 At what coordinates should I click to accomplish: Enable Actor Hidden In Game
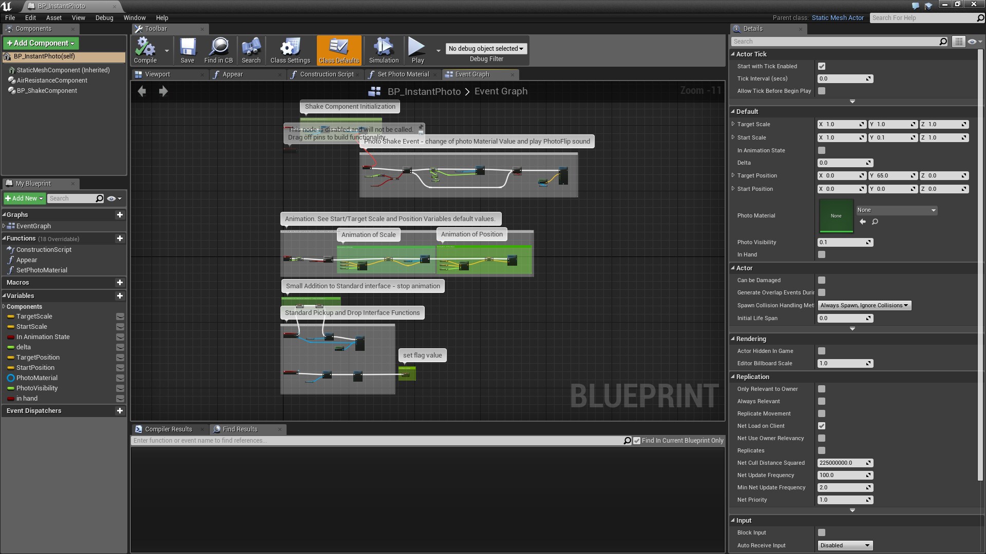click(x=822, y=351)
